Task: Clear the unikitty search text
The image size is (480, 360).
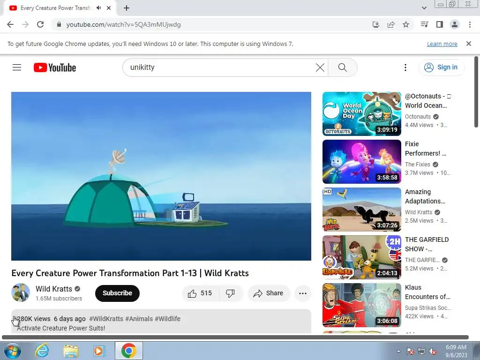Action: click(x=320, y=67)
